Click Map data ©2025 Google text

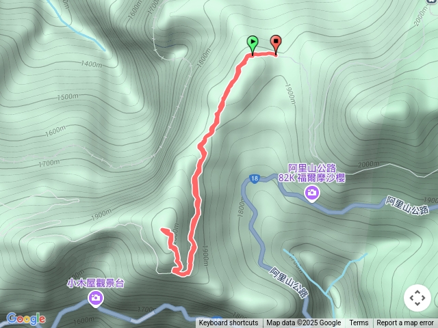pos(303,323)
